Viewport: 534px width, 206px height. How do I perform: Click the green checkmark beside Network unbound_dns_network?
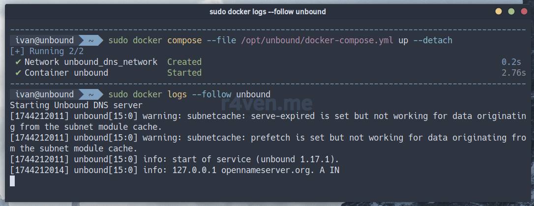pyautogui.click(x=18, y=62)
